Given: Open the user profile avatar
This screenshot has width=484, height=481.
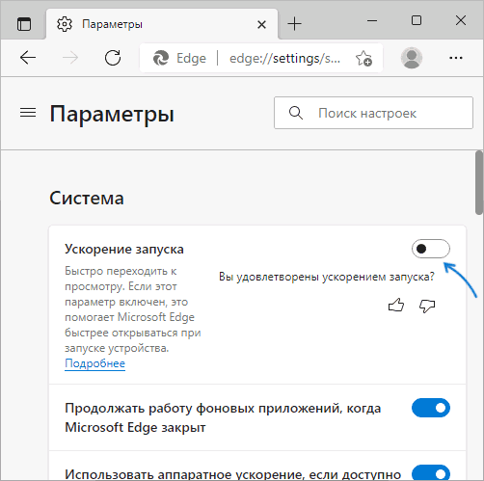Looking at the screenshot, I should [412, 58].
